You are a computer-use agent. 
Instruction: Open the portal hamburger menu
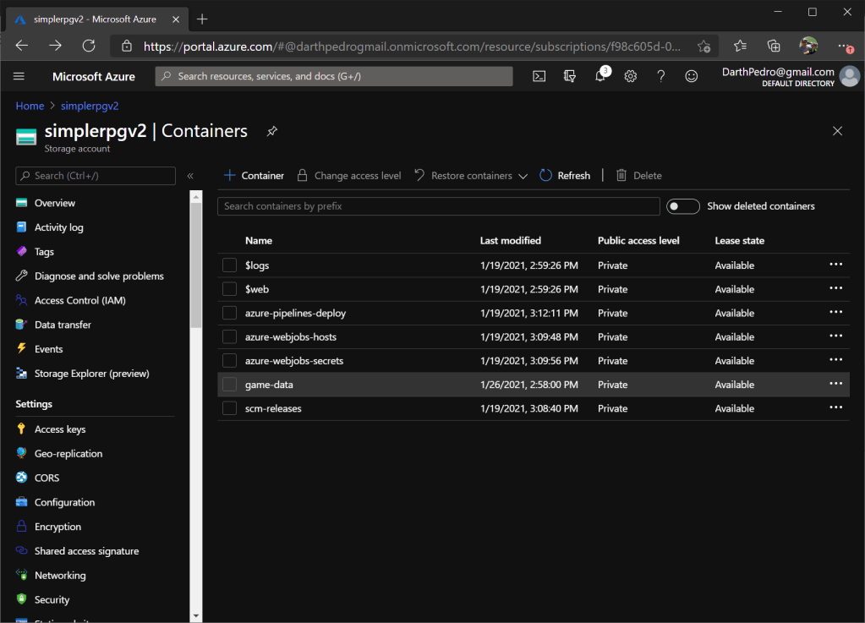click(19, 76)
